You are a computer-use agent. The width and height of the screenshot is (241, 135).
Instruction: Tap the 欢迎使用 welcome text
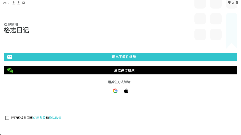coord(11,25)
